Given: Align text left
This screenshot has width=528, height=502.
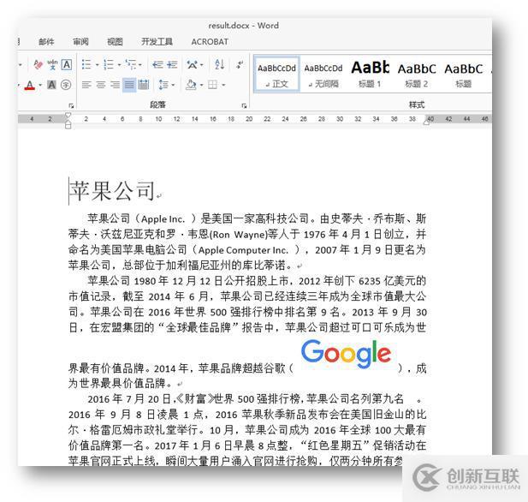Looking at the screenshot, I should coord(86,85).
